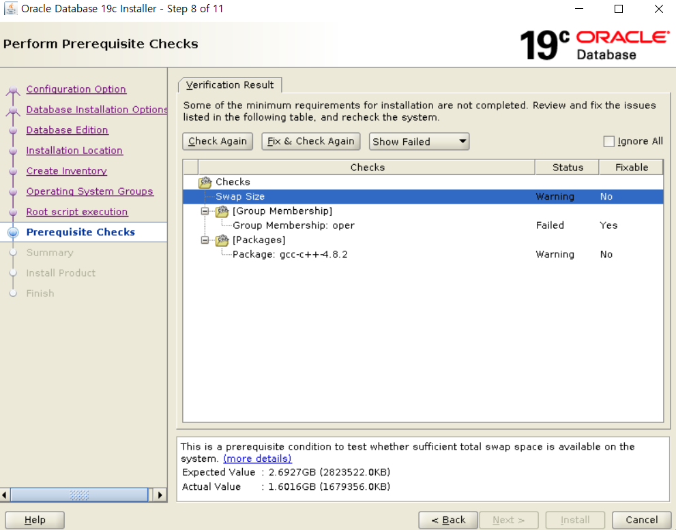Click the Warning status of Swap Size
676x530 pixels.
click(x=555, y=197)
